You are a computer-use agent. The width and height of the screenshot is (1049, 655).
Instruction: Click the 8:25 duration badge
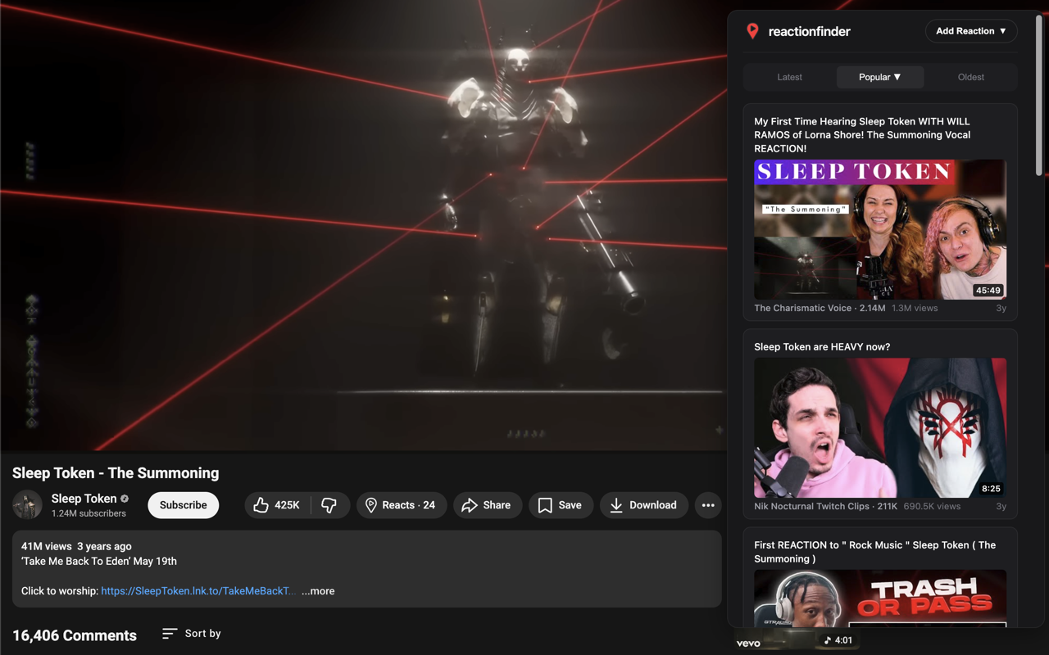coord(991,489)
